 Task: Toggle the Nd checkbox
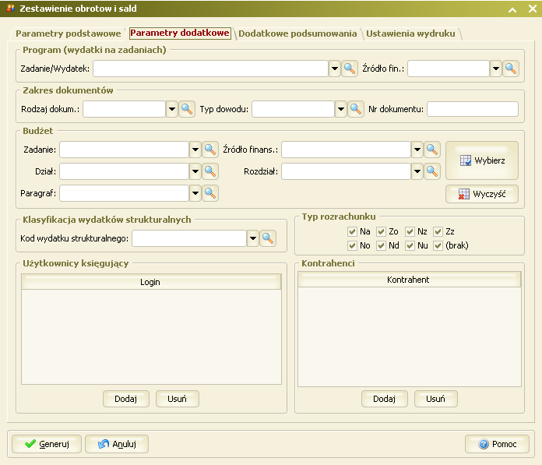382,245
